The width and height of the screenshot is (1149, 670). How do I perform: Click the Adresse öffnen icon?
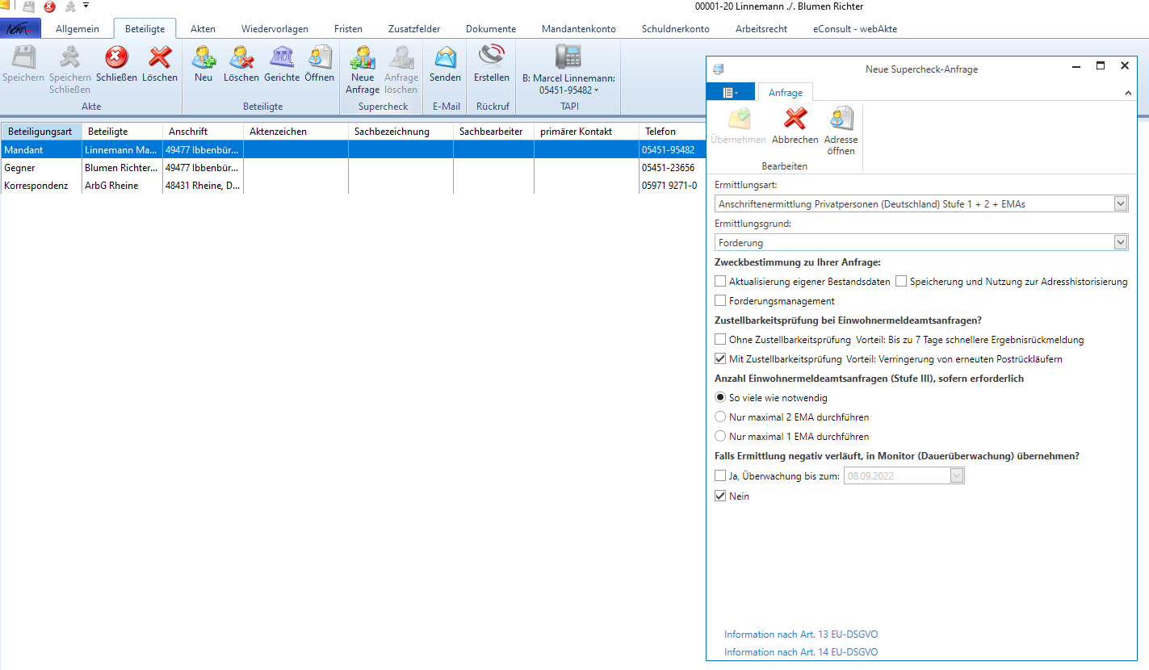point(841,120)
